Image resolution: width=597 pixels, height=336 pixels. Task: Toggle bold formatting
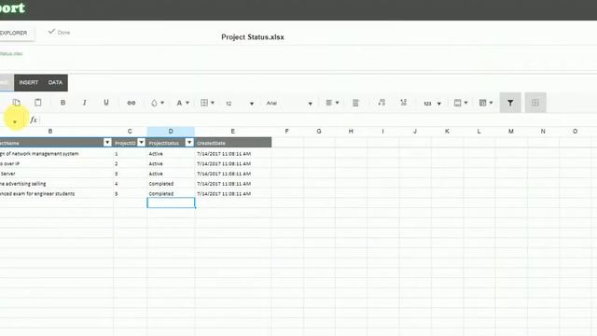pos(62,103)
